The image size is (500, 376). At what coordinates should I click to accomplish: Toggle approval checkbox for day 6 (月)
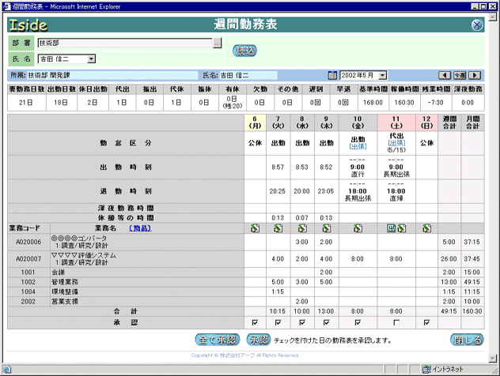tap(255, 322)
